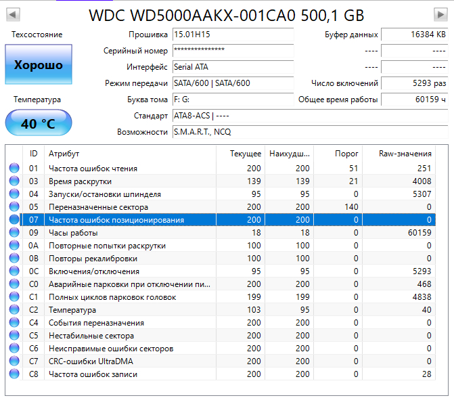Click the Буфер данных field 16384 KB

coord(414,35)
